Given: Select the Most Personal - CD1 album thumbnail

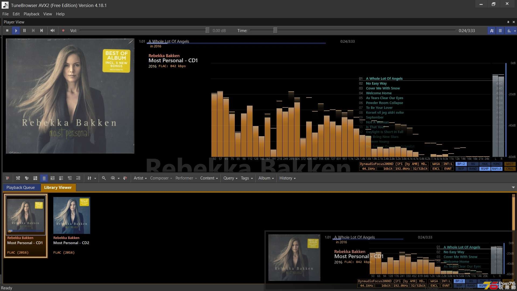Looking at the screenshot, I should point(26,215).
